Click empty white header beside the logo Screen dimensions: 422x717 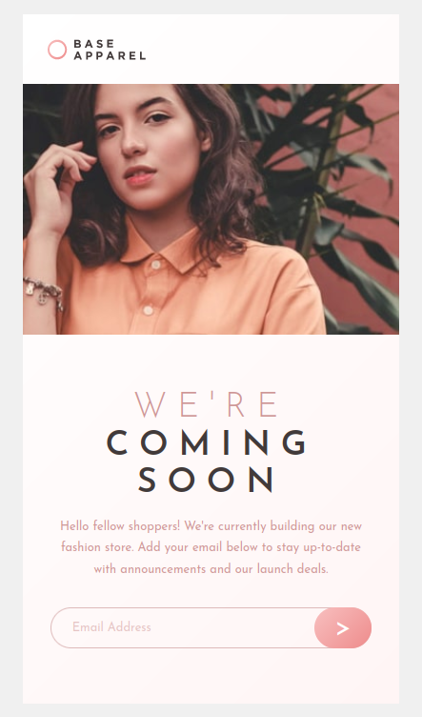pos(274,50)
